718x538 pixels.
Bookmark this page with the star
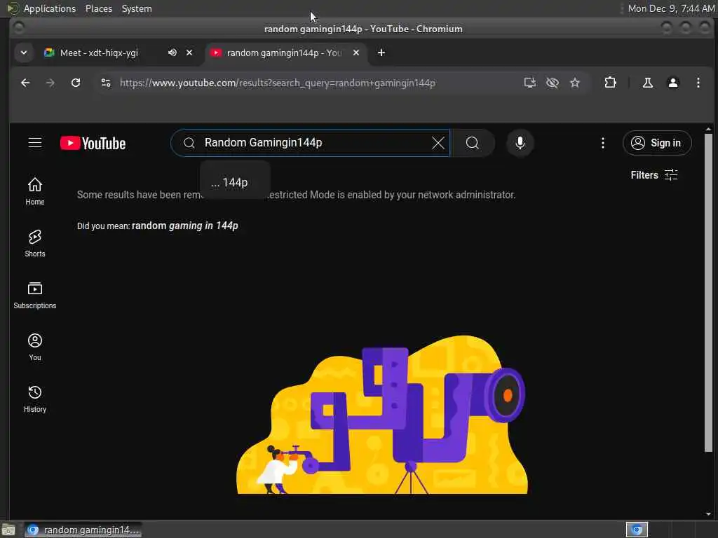(575, 83)
